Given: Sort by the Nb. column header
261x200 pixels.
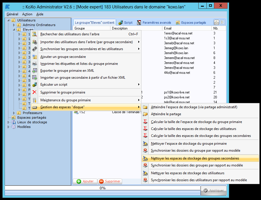Looking at the screenshot, I should 219,28.
